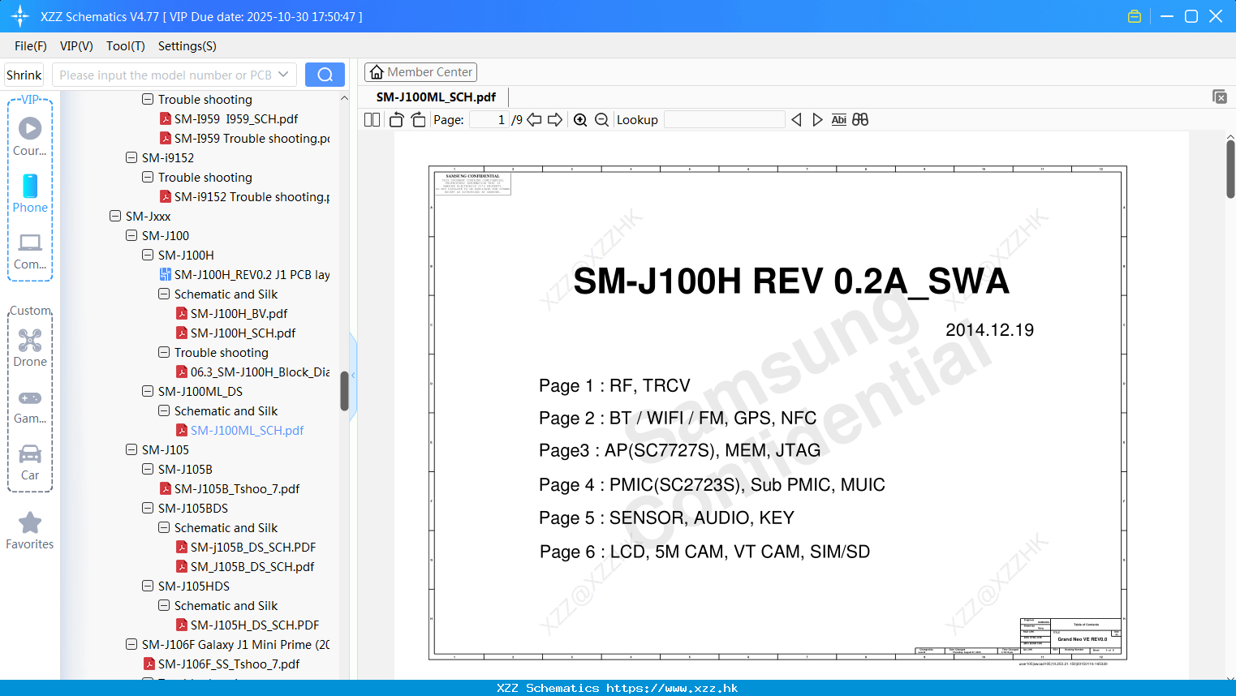The height and width of the screenshot is (696, 1236).
Task: Click the page number field
Action: pos(489,119)
